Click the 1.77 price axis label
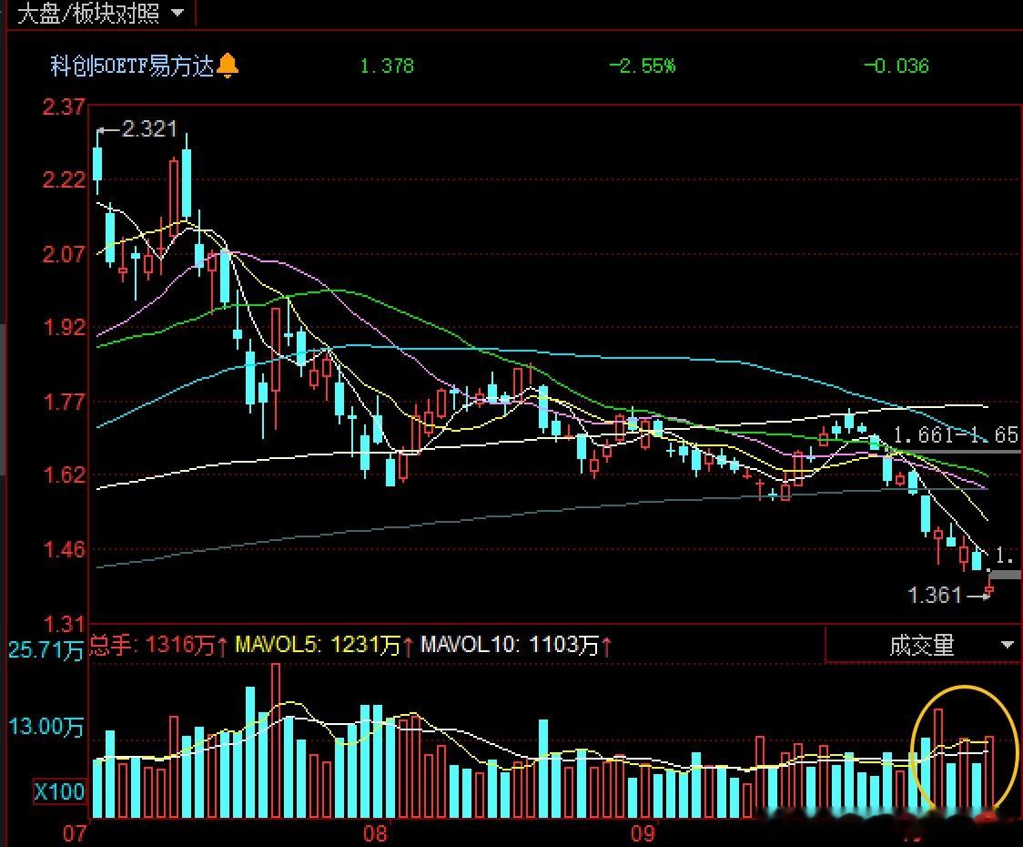This screenshot has width=1023, height=847. pyautogui.click(x=64, y=401)
